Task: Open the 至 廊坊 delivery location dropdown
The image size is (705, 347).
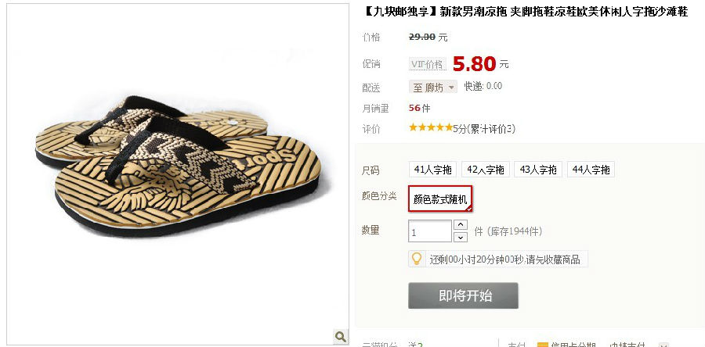Action: tap(433, 87)
